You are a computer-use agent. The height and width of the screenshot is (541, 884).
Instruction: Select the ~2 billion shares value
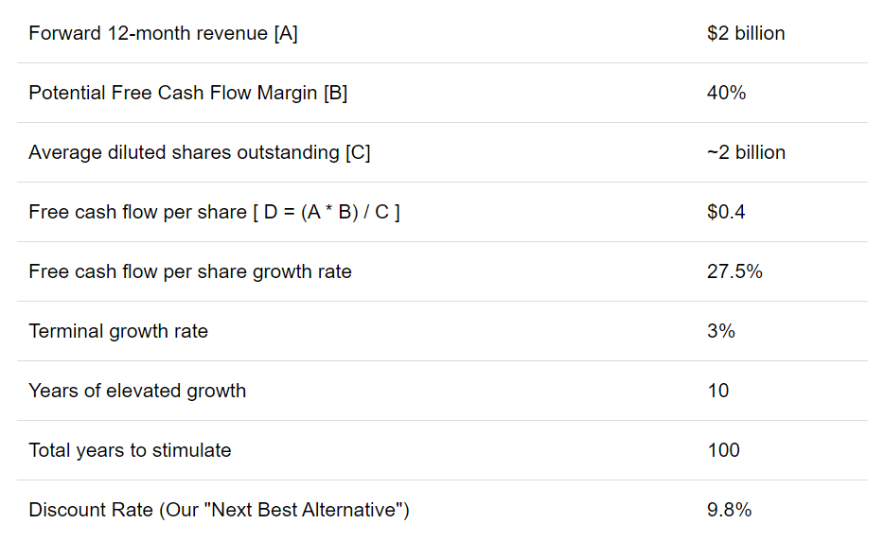point(746,152)
